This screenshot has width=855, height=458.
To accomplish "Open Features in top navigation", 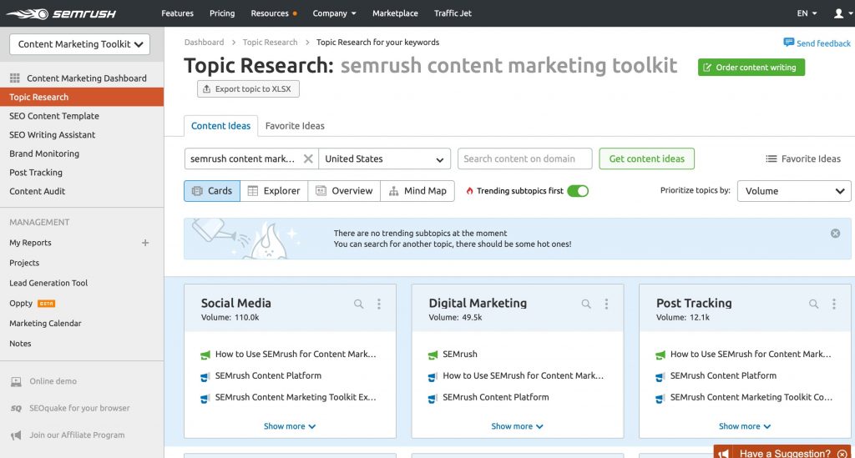I will [x=177, y=13].
